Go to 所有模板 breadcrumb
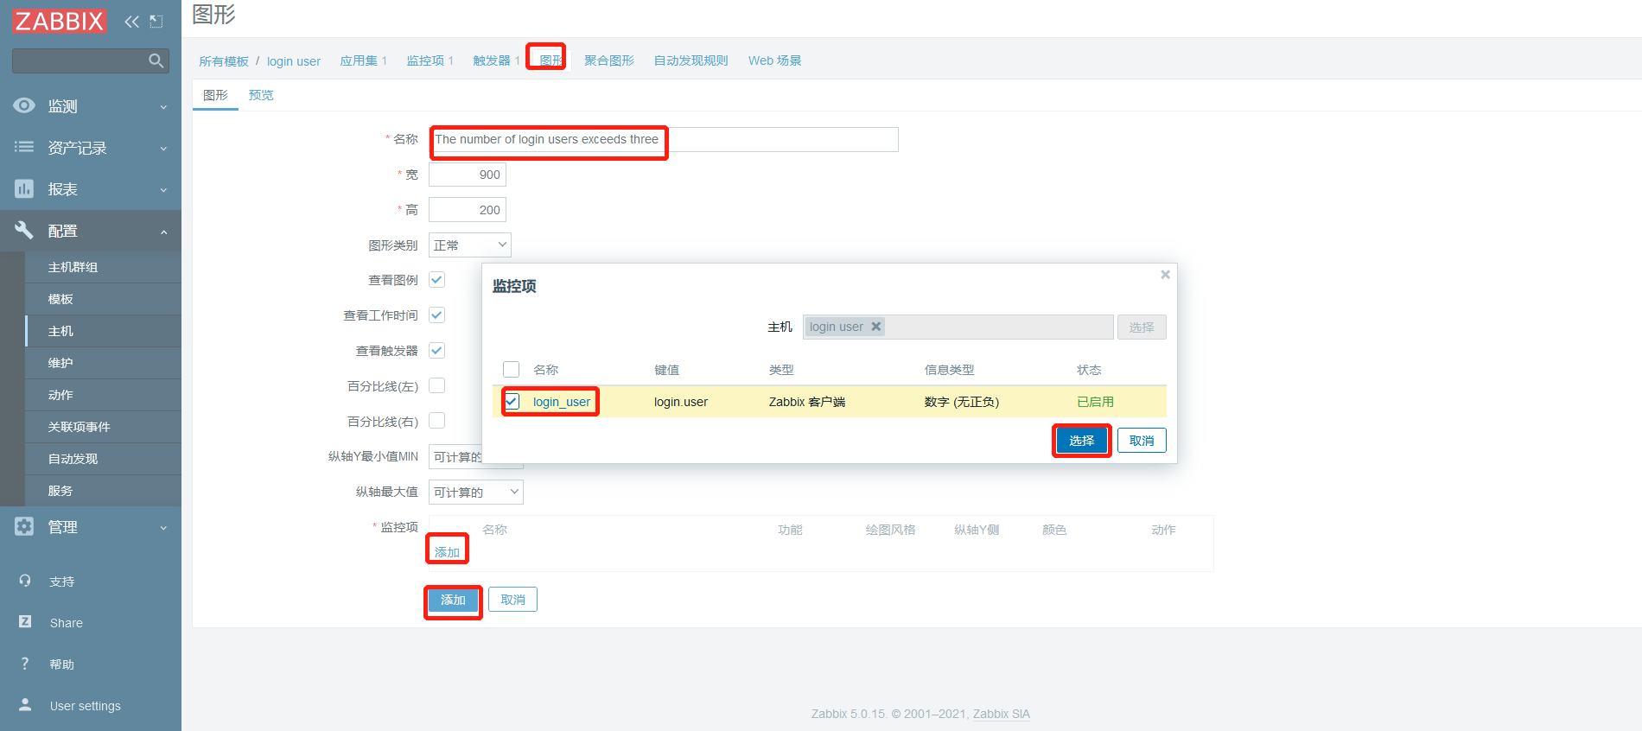The image size is (1642, 731). point(224,61)
